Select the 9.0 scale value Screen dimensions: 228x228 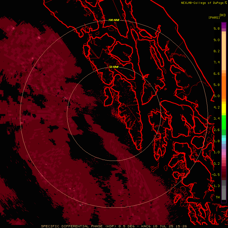pyautogui.click(x=217, y=40)
